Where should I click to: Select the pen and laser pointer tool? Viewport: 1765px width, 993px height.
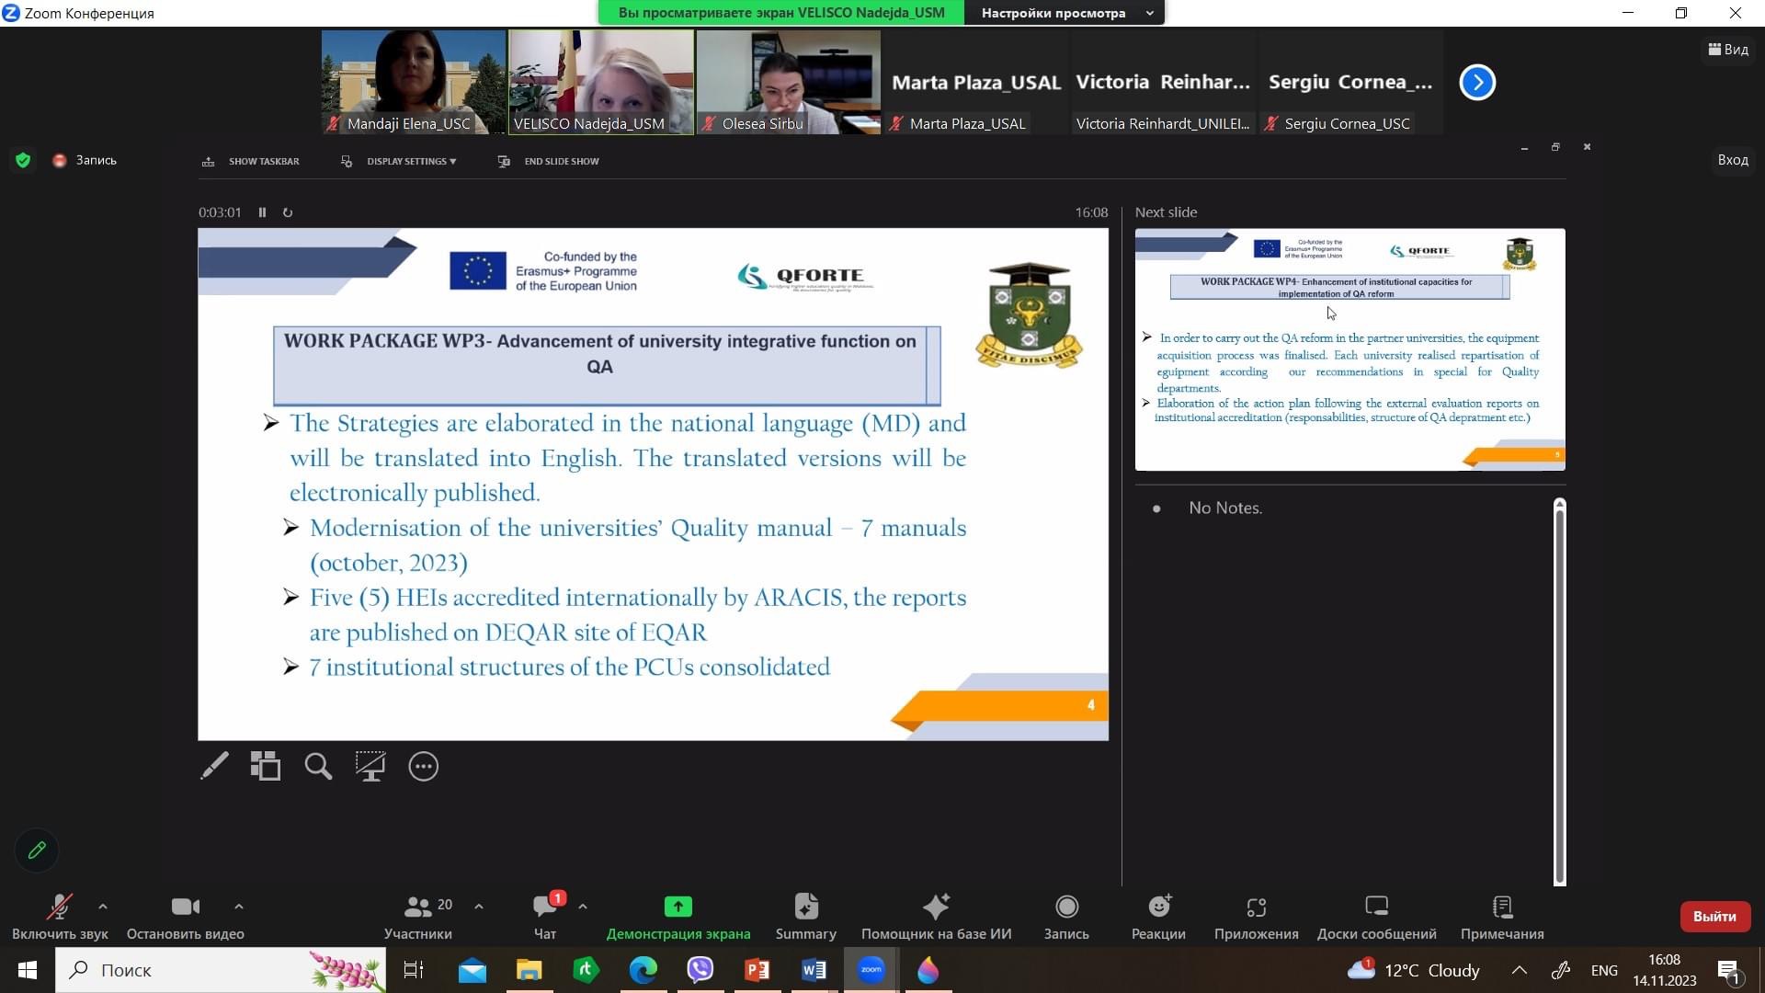coord(214,766)
